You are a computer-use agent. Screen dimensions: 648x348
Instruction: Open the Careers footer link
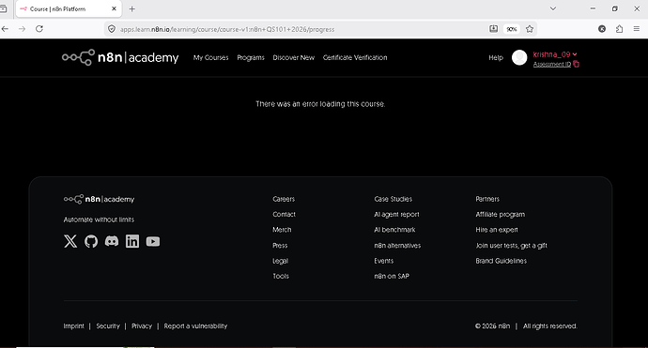point(284,199)
